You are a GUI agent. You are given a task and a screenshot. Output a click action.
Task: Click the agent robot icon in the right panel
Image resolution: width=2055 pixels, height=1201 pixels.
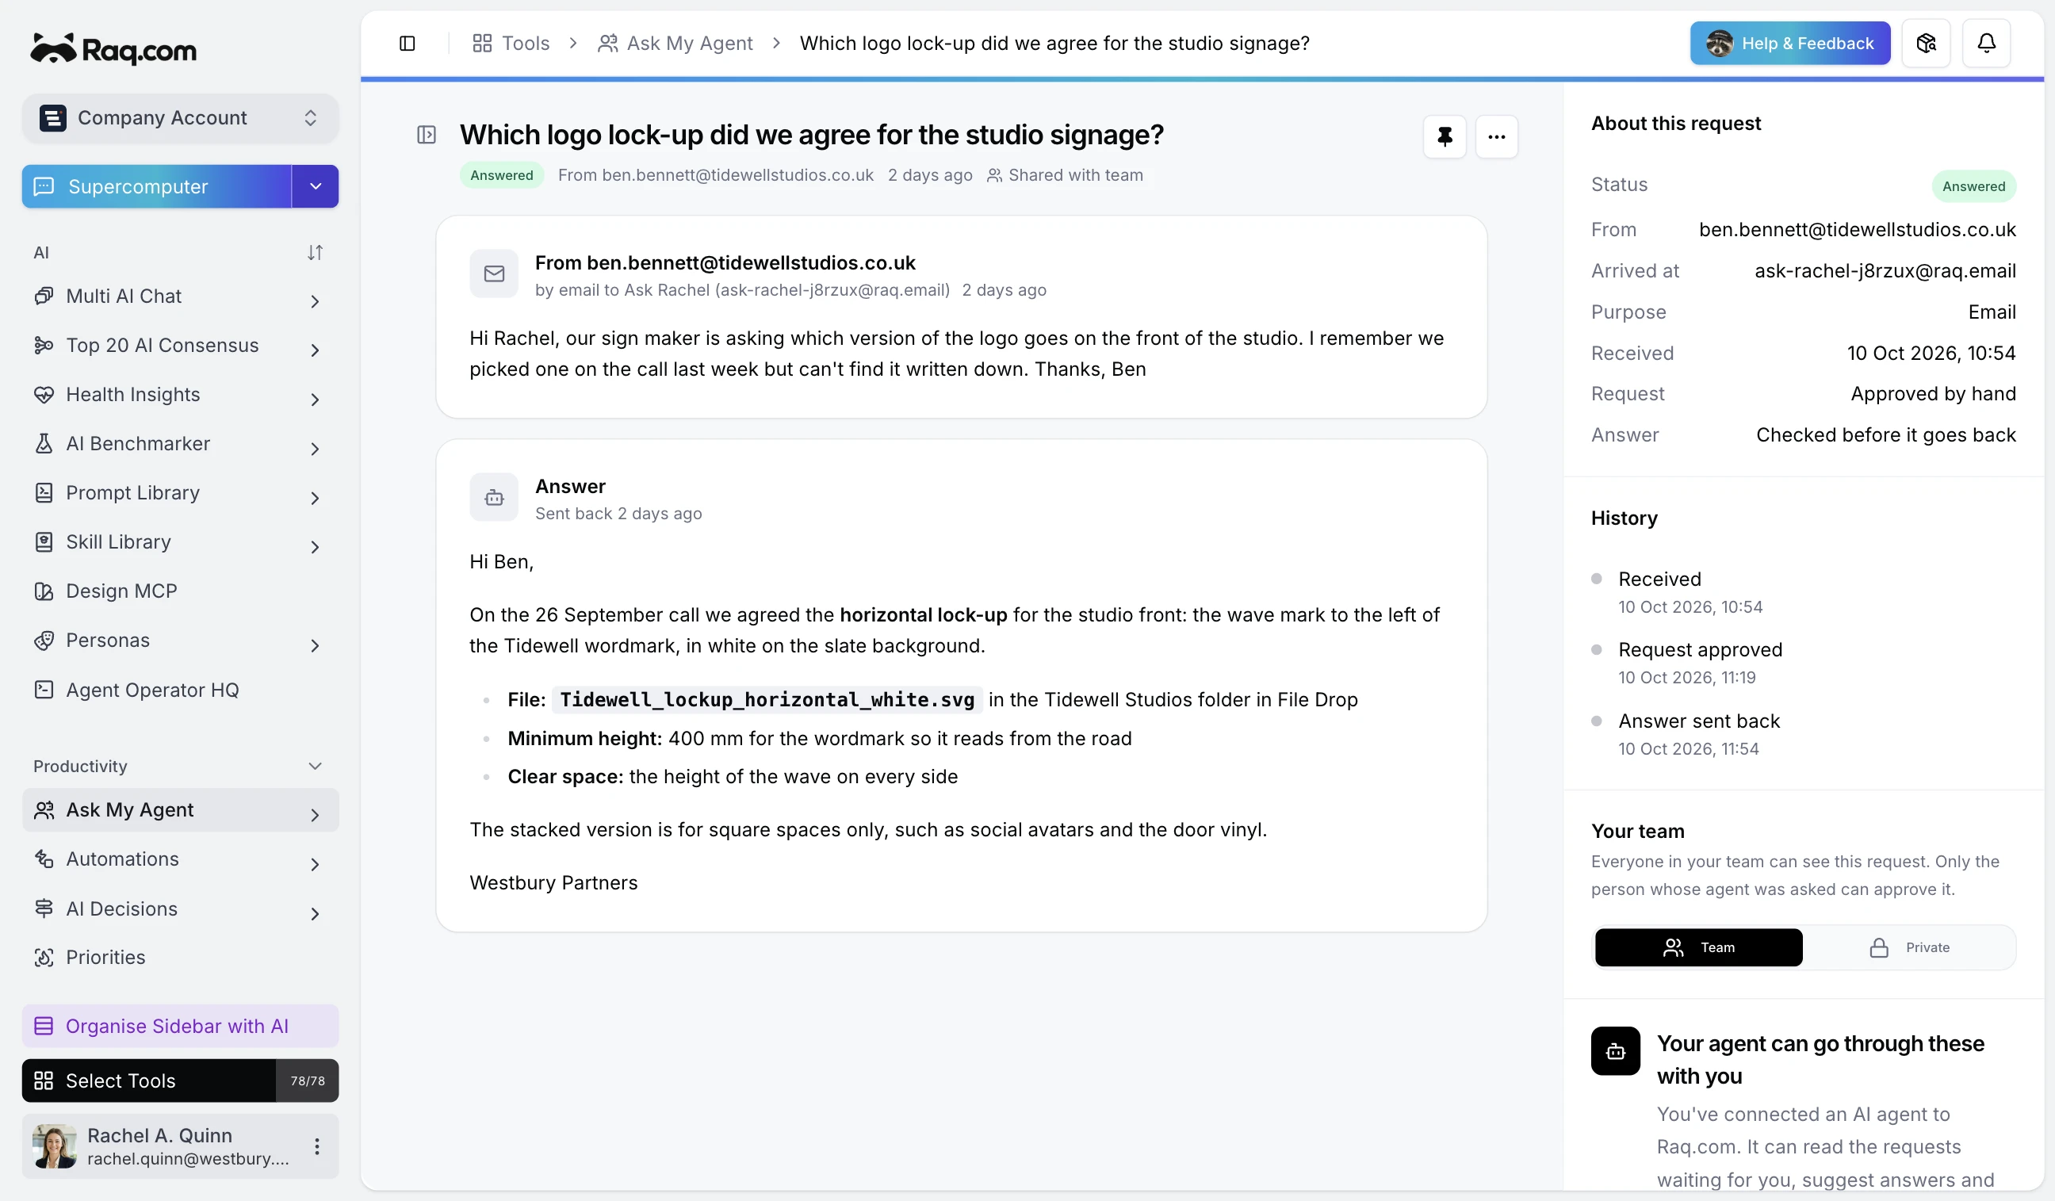(x=1616, y=1052)
